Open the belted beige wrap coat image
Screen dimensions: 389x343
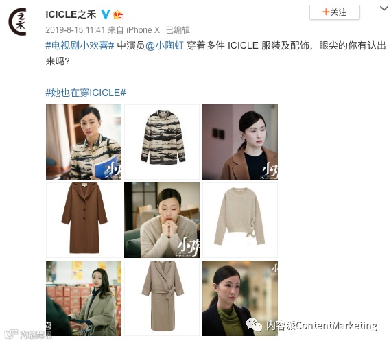click(x=162, y=298)
